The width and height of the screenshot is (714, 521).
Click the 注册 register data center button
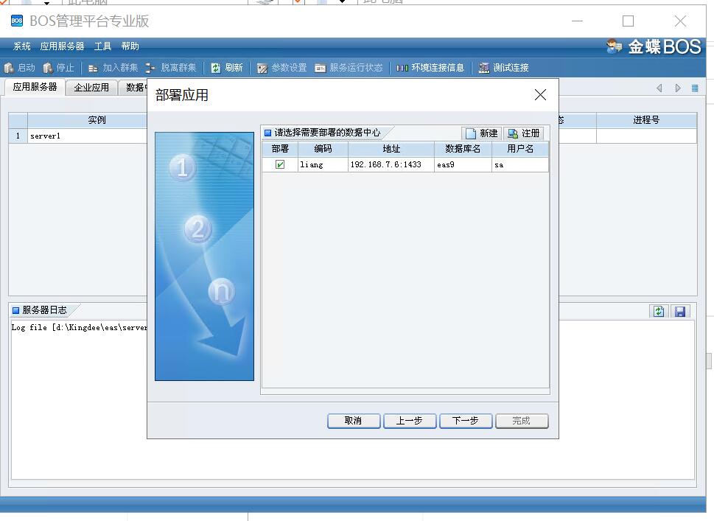click(x=524, y=133)
